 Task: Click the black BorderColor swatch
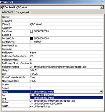pyautogui.click(x=31, y=38)
